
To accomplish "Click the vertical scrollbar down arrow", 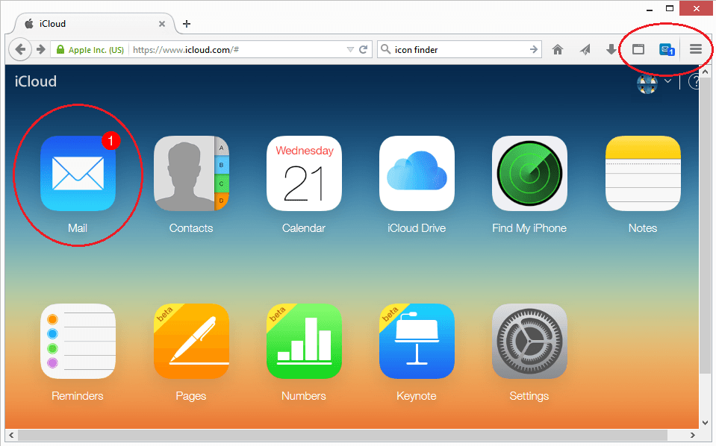I will click(705, 422).
